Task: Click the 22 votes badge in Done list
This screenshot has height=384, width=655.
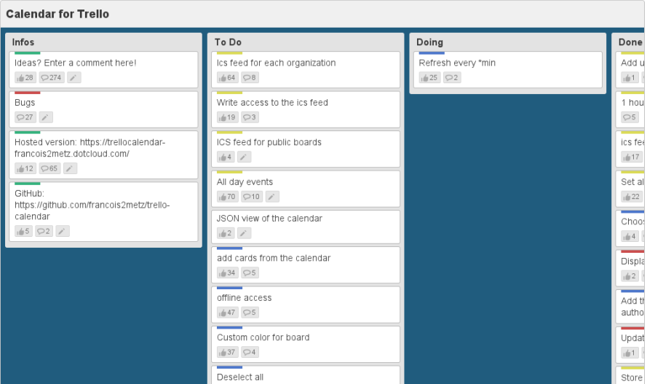Action: coord(632,197)
